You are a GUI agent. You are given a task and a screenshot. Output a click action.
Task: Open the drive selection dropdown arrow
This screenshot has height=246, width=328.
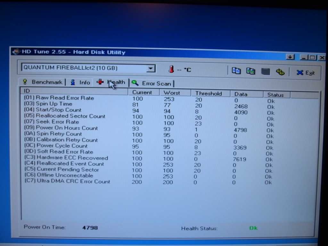(151, 69)
